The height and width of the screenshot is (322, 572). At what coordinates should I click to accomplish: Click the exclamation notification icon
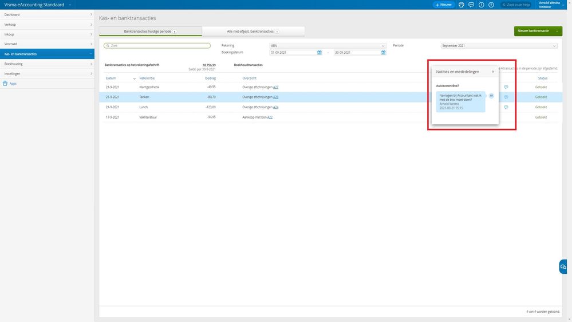tap(481, 5)
